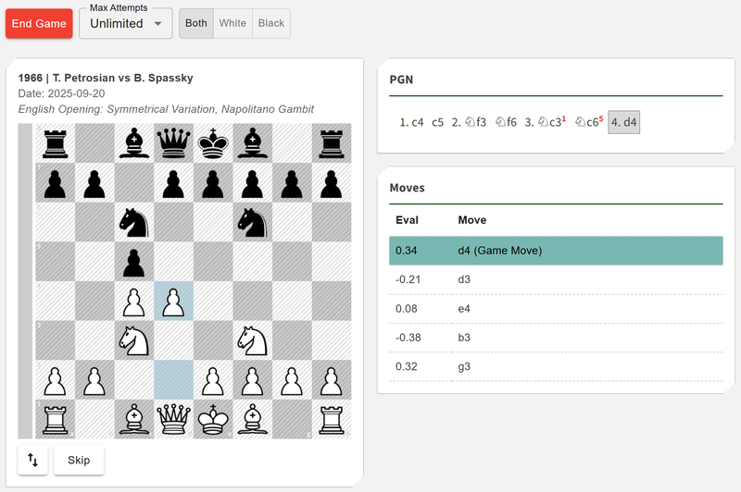The width and height of the screenshot is (741, 492).
Task: Click the white knight on f3
Action: (x=253, y=340)
